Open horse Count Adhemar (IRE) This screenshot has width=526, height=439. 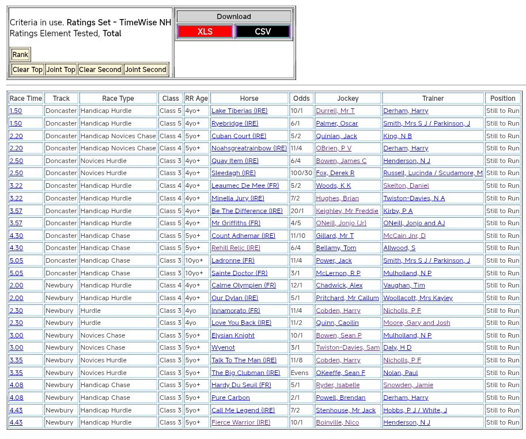click(x=243, y=236)
